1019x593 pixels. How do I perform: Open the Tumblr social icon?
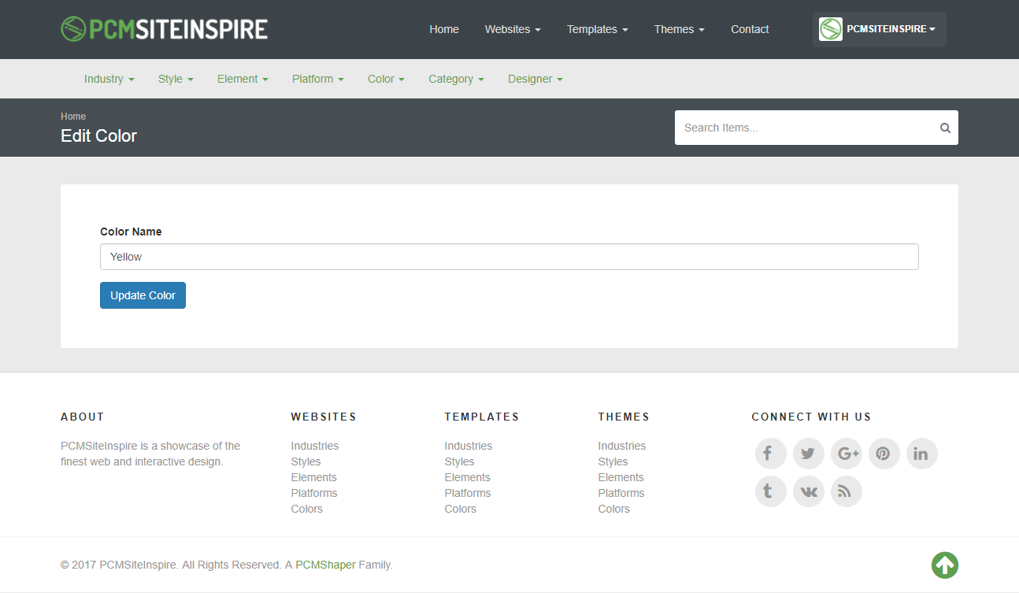pos(770,491)
